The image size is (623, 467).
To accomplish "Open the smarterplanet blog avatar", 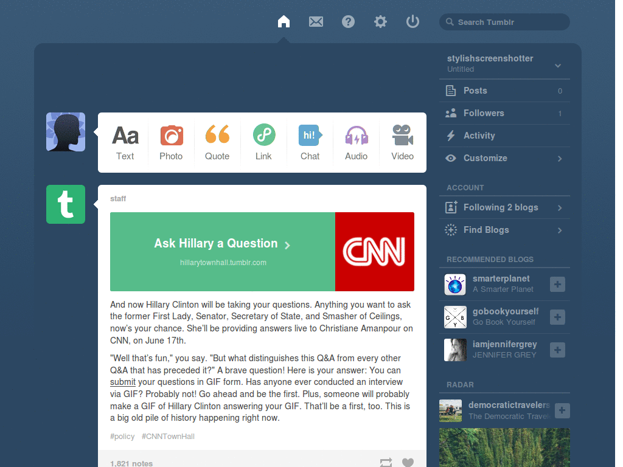I will pos(455,285).
